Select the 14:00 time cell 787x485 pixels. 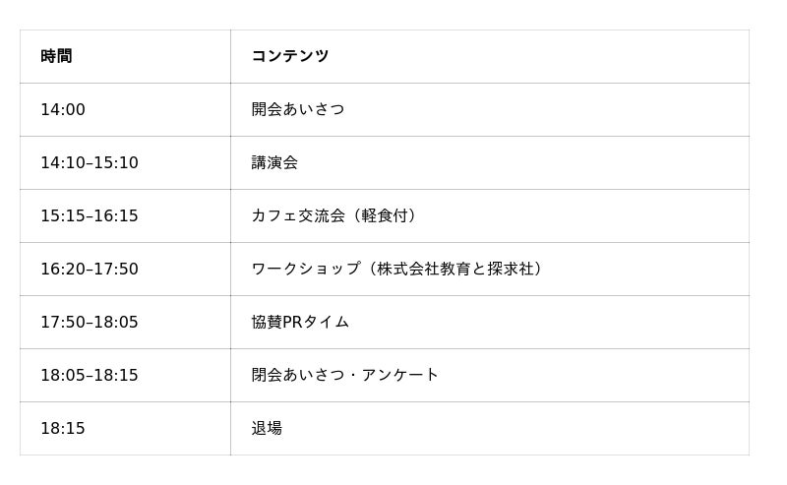coord(125,109)
